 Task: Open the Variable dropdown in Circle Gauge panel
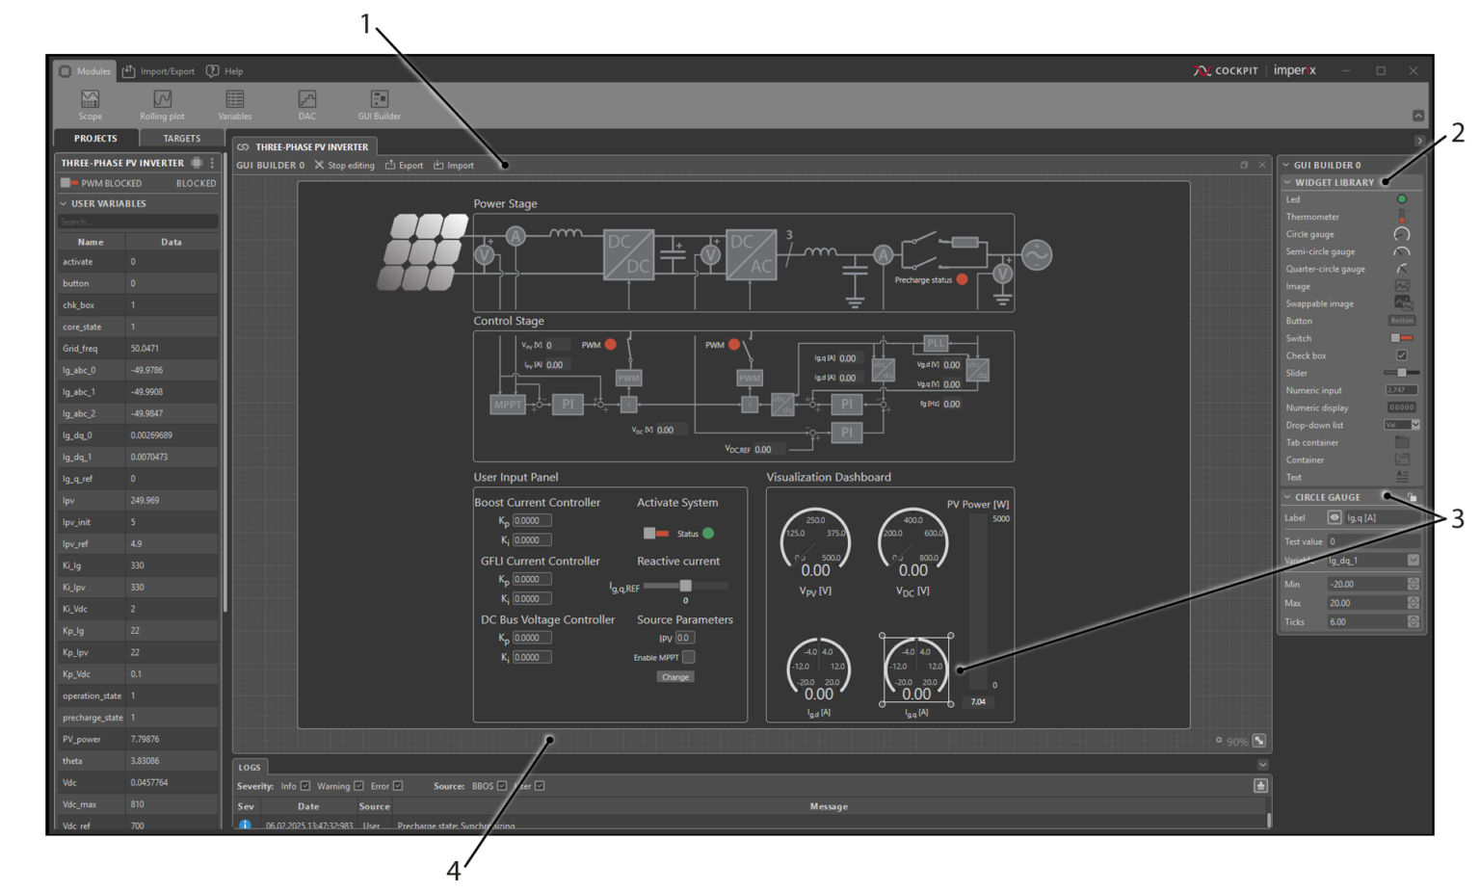tap(1414, 560)
